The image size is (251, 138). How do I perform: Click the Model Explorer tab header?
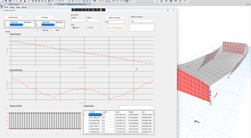tap(14, 4)
